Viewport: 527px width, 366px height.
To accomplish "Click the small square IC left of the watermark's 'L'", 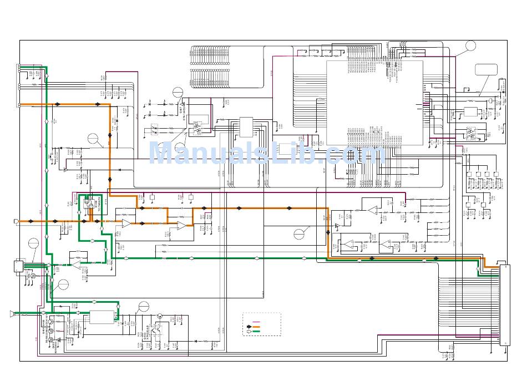I will [246, 127].
